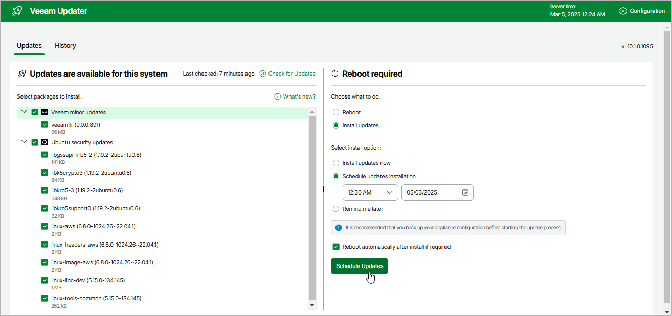Switch to the History tab

[65, 46]
